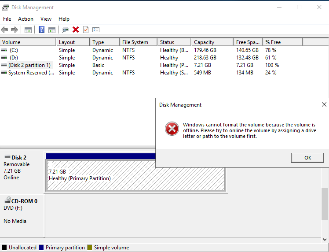329x252 pixels.
Task: Click the 78 % free cell
Action: point(271,50)
